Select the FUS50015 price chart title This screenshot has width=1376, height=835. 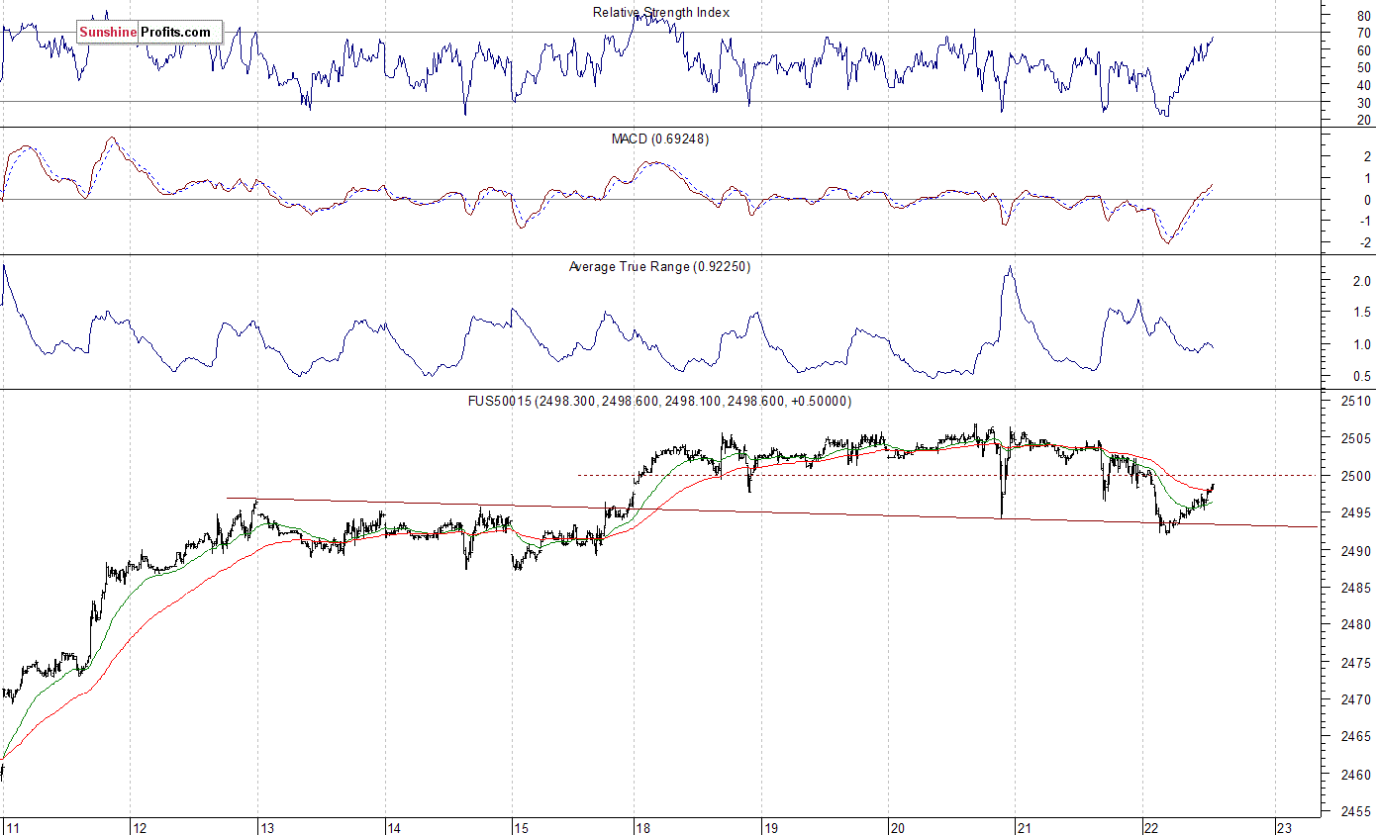pos(659,401)
